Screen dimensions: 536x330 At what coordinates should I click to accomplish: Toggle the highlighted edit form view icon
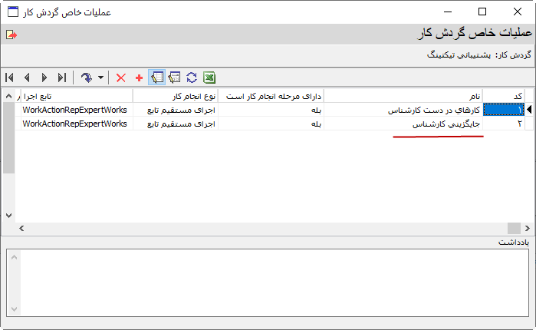pyautogui.click(x=156, y=78)
